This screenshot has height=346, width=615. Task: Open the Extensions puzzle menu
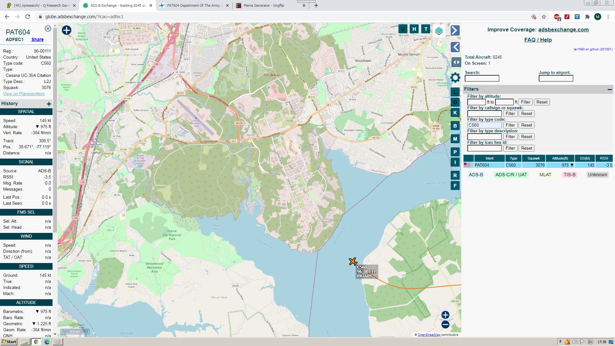point(587,17)
